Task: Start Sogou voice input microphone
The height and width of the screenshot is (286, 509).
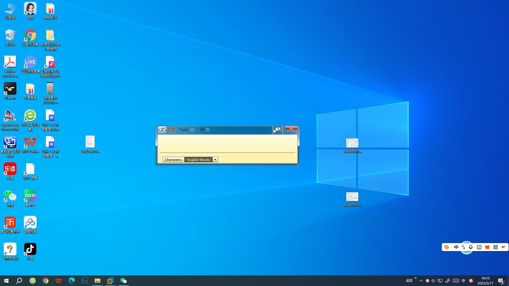Action: (471, 247)
